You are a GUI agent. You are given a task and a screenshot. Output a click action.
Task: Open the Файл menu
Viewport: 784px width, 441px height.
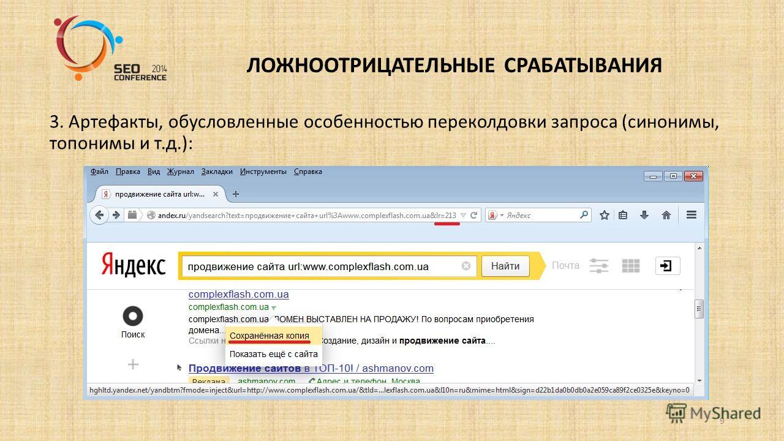pos(99,171)
